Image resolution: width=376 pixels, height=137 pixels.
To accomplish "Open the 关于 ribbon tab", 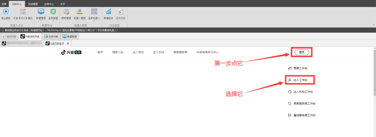I will [x=63, y=4].
